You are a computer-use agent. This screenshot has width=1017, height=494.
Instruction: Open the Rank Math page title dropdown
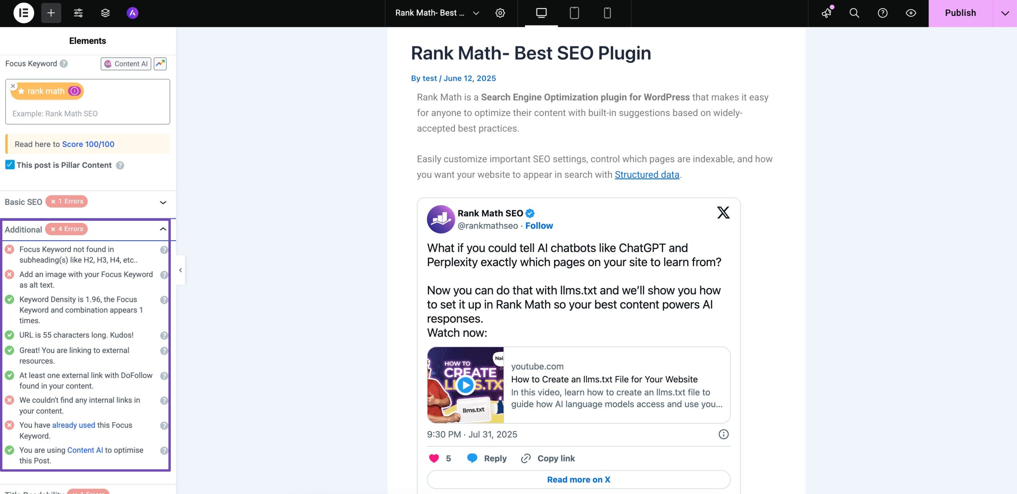476,13
